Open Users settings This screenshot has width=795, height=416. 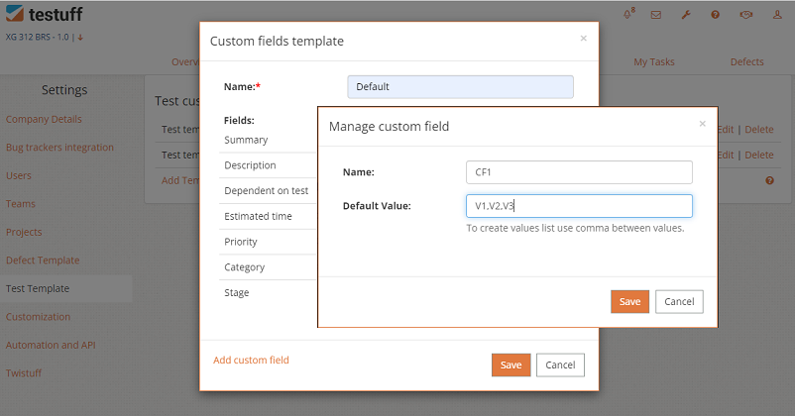[18, 176]
